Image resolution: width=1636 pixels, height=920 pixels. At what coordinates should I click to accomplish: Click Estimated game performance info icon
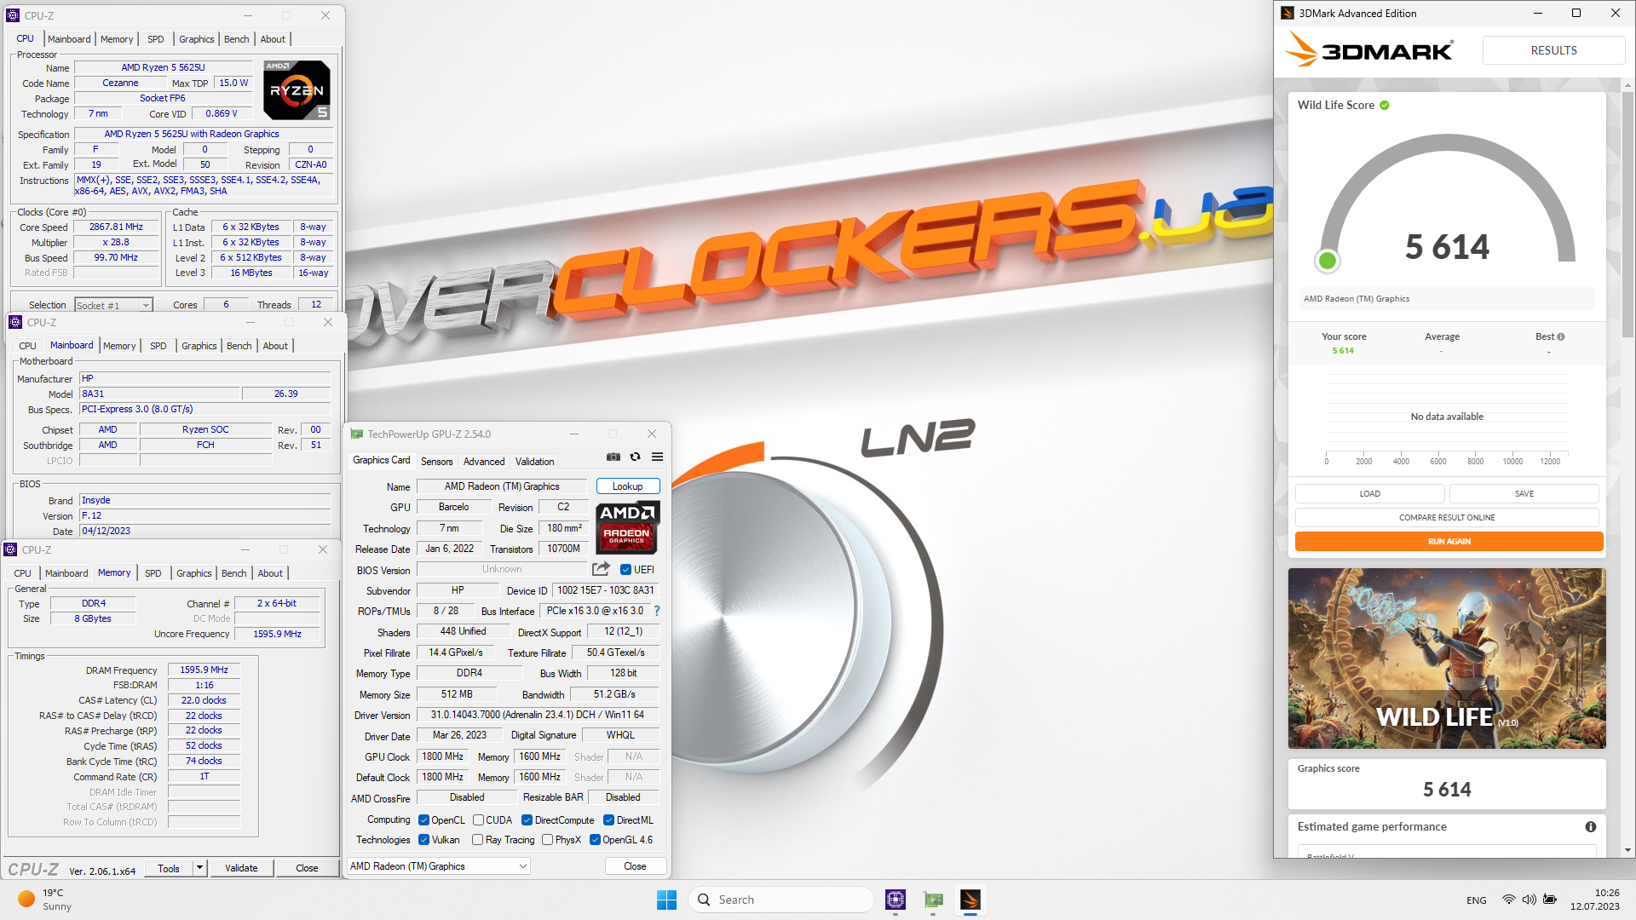(1590, 826)
